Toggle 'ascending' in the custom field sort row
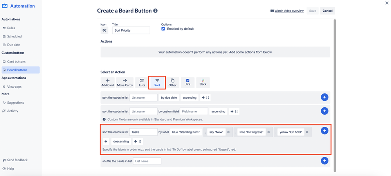The height and width of the screenshot is (176, 391). point(218,111)
